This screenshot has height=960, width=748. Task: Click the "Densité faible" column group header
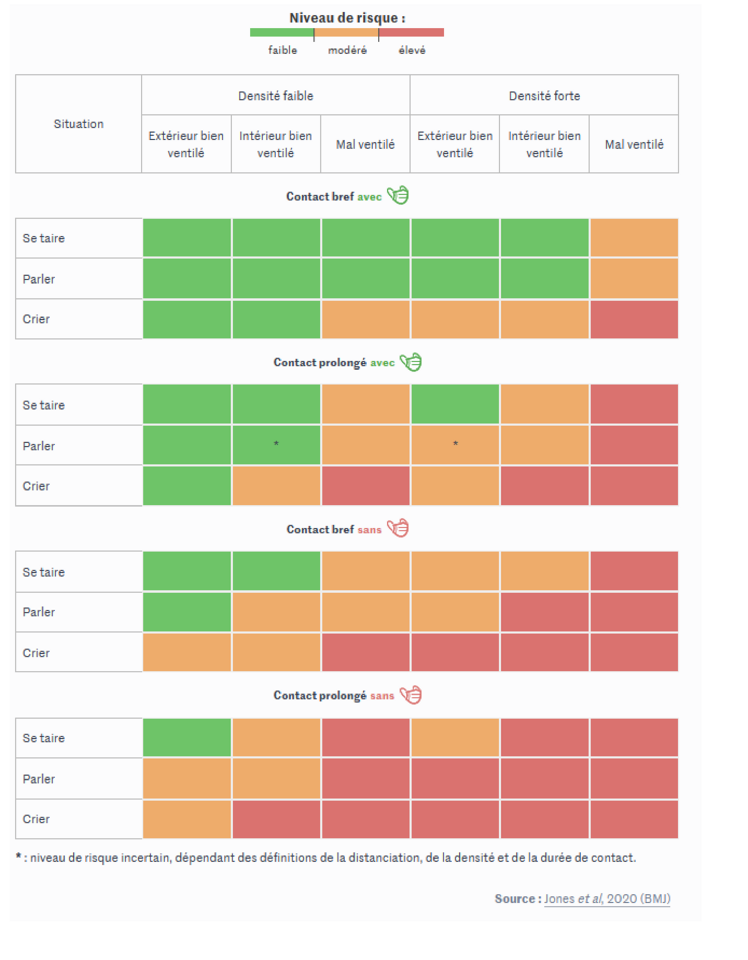(276, 96)
